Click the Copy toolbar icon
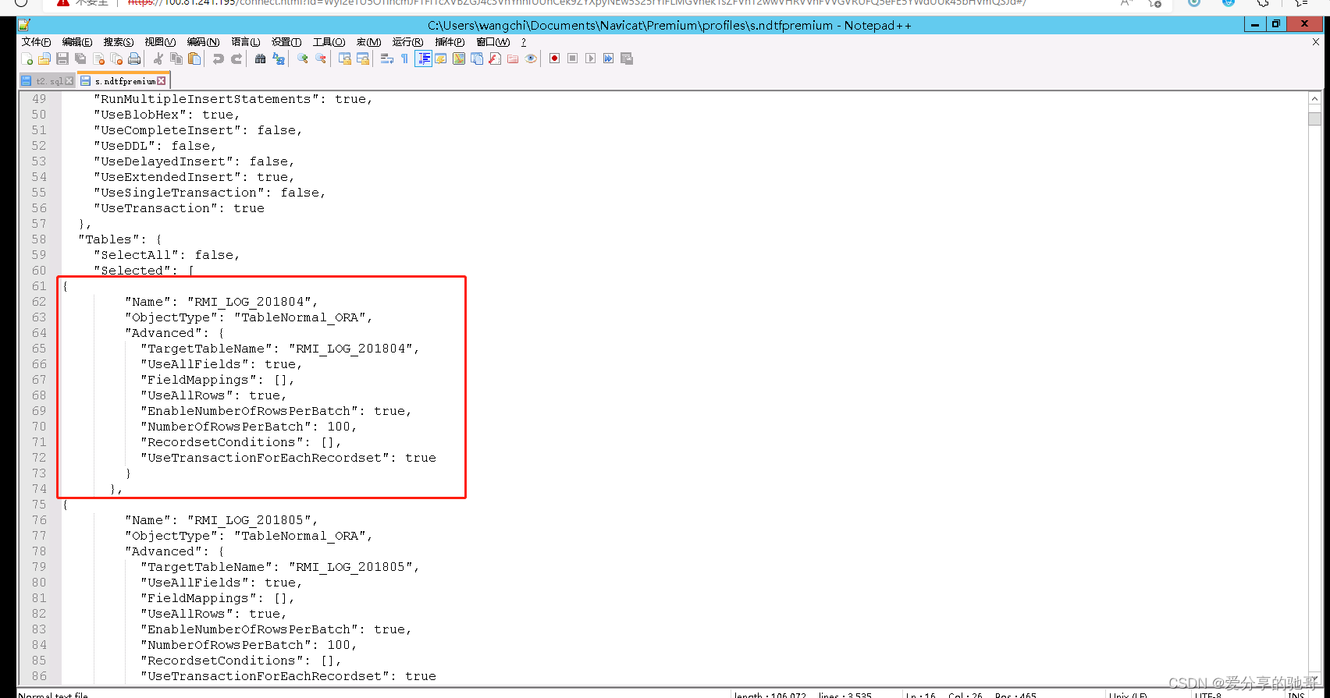The height and width of the screenshot is (698, 1330). pos(176,58)
